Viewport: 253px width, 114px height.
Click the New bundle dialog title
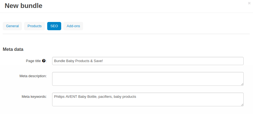click(24, 6)
